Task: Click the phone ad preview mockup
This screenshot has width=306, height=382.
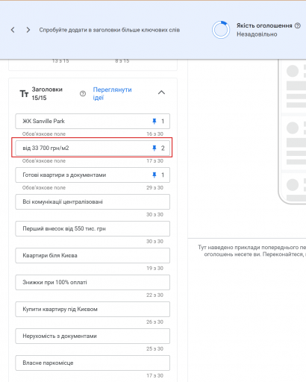Action: point(292,132)
